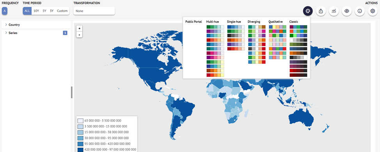Open the settings gear icon

[373, 11]
